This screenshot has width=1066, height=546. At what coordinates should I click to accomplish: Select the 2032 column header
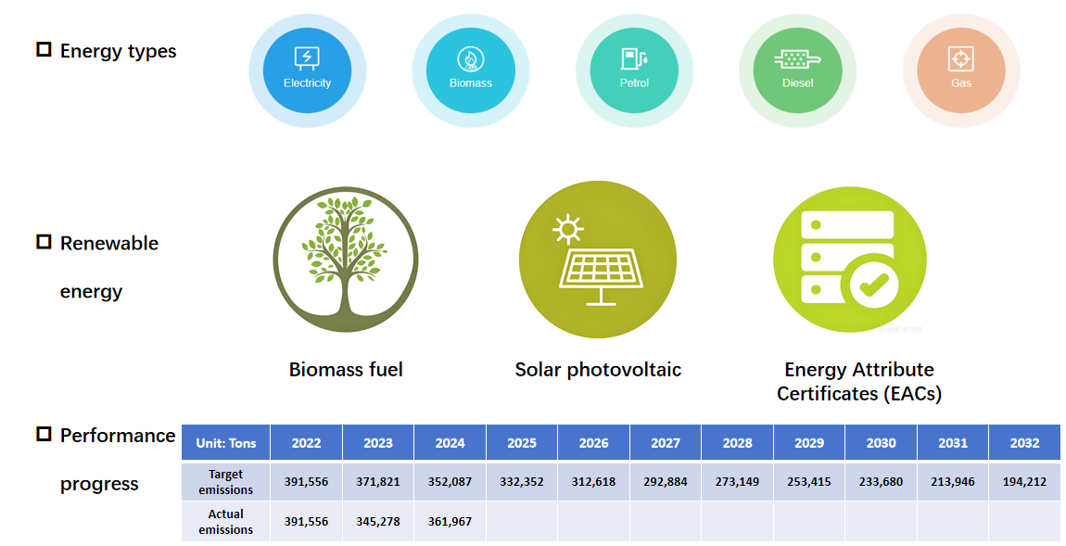pyautogui.click(x=1024, y=443)
